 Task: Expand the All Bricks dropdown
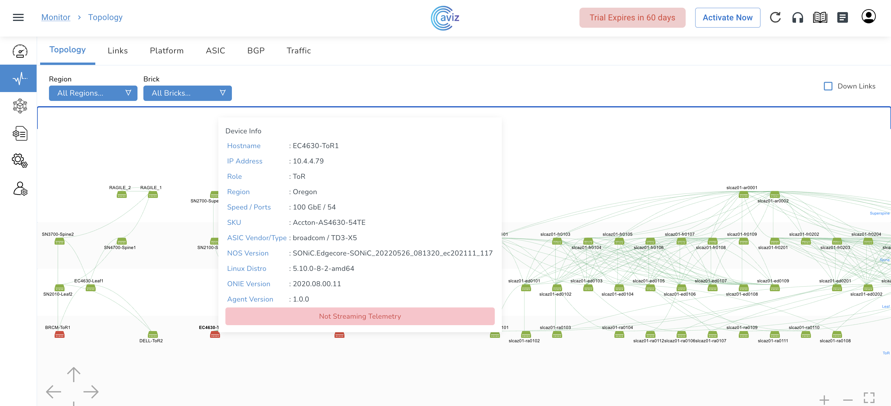(187, 93)
